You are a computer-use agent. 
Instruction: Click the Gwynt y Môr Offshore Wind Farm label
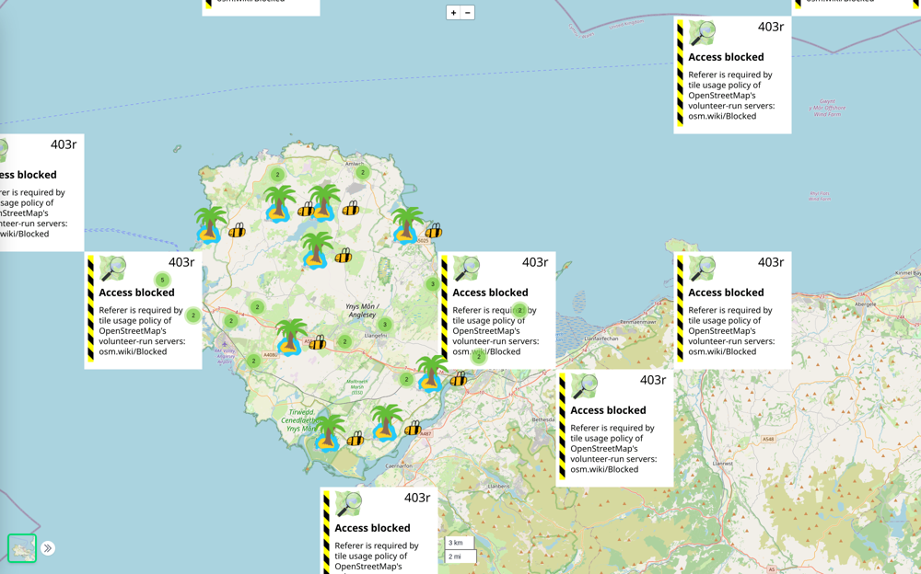coord(827,108)
